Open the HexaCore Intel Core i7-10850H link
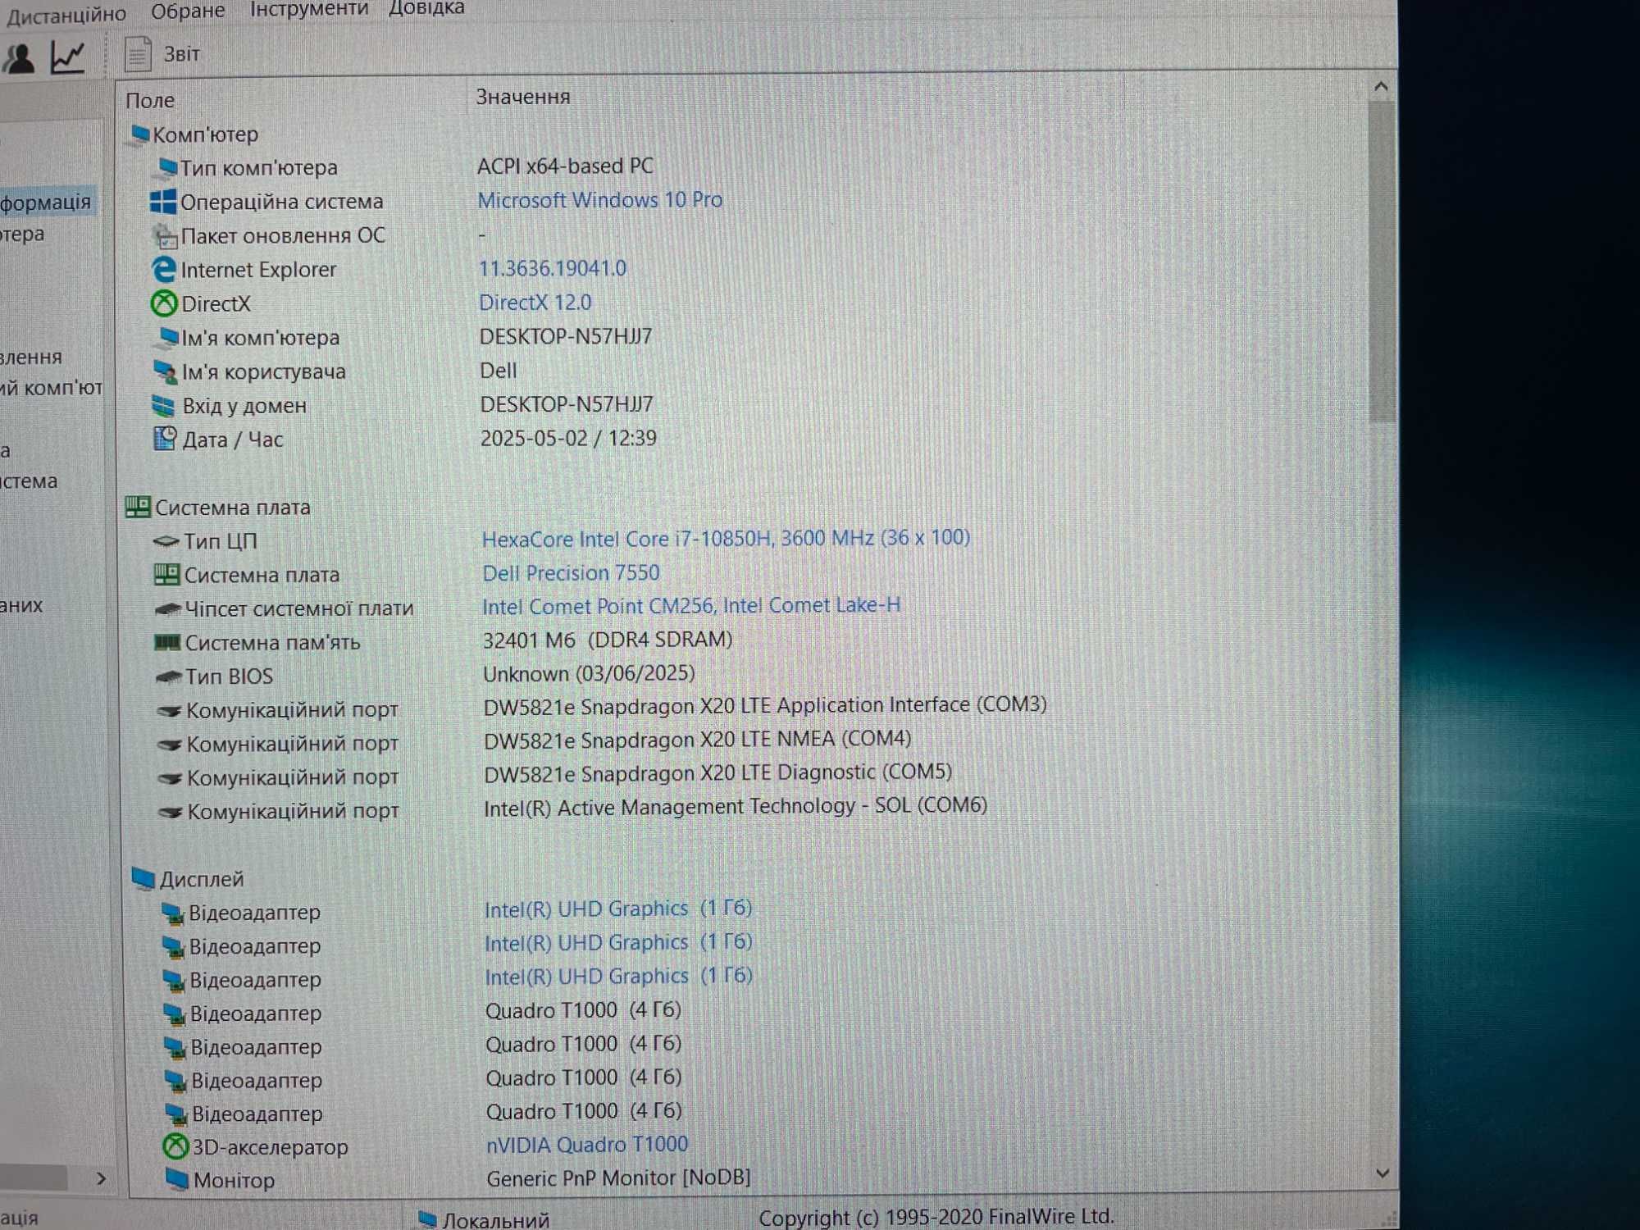Image resolution: width=1640 pixels, height=1230 pixels. (x=726, y=538)
